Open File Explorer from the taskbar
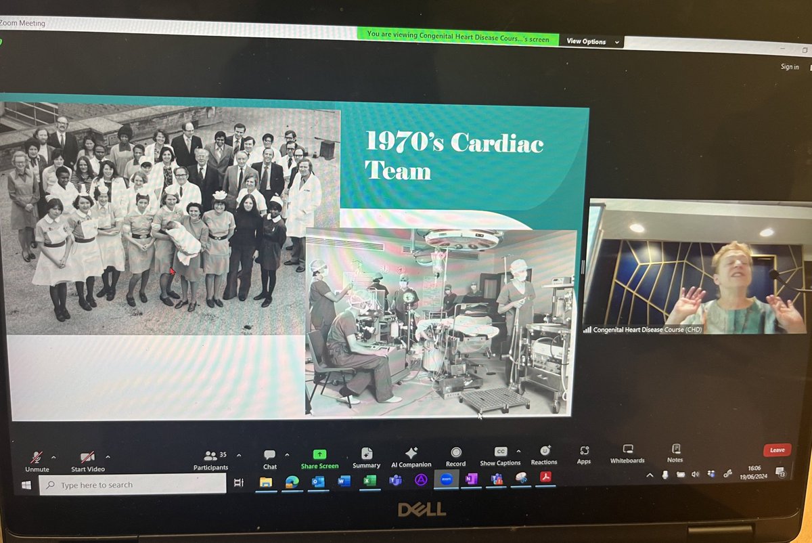 [266, 482]
